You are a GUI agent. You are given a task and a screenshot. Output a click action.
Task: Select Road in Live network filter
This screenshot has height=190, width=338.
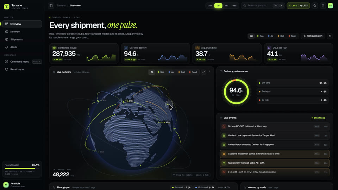coord(193,72)
